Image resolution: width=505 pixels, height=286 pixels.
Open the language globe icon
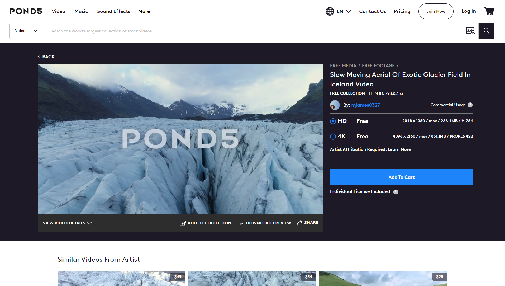click(x=330, y=11)
